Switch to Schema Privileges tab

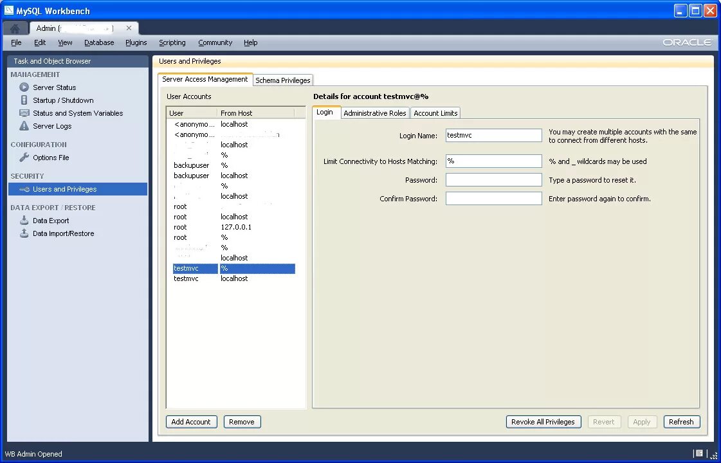283,80
